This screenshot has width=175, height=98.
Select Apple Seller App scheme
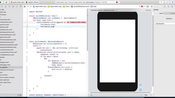coord(17,2)
